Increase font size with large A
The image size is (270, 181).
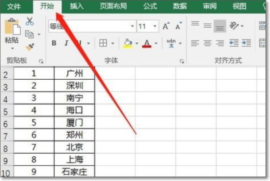point(166,26)
